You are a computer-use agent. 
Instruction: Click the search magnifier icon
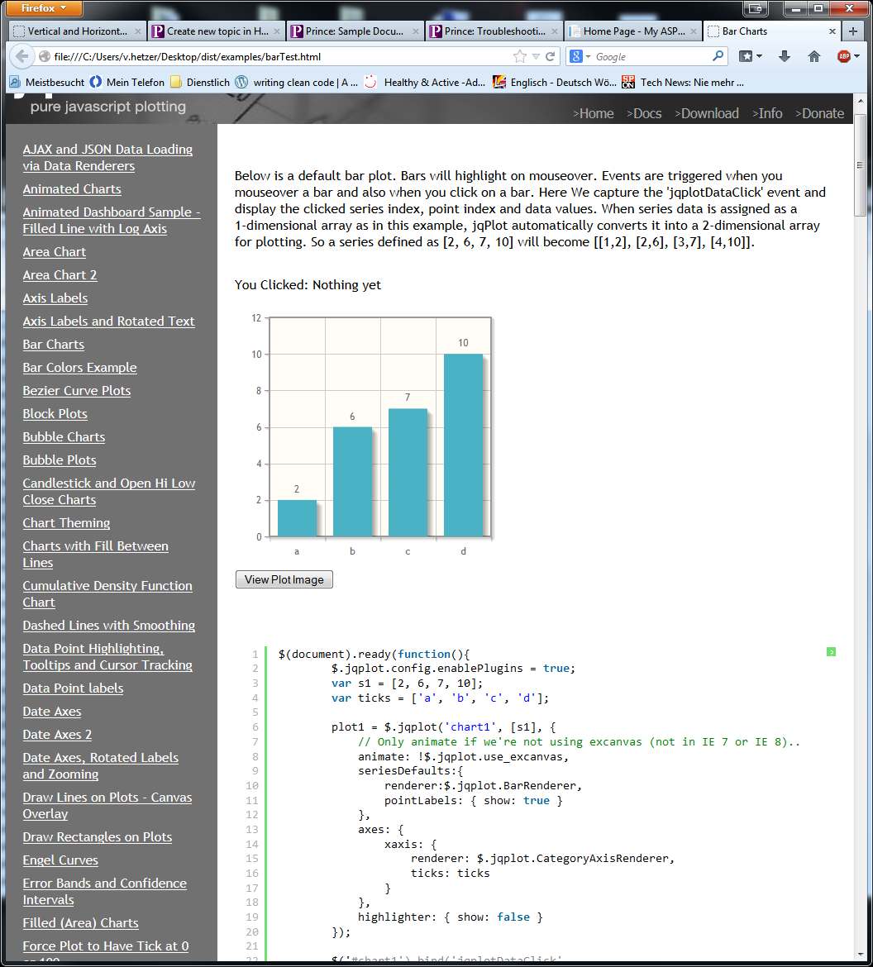click(x=718, y=56)
